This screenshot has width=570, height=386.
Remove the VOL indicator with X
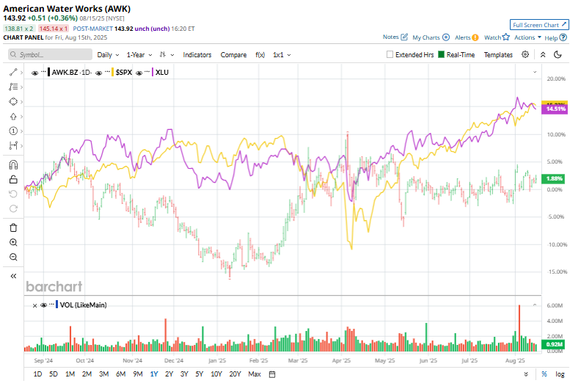point(35,305)
